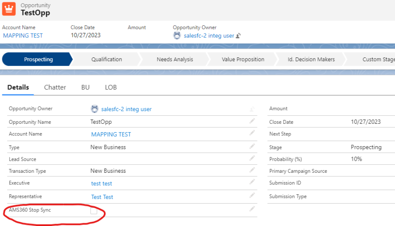Click the change owner icon beside header owner
This screenshot has height=226, width=395.
coord(238,35)
